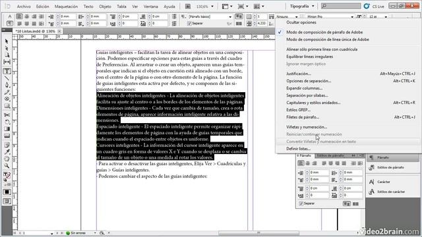
Task: Click Align center in Párrafo panel
Action: [x=308, y=163]
